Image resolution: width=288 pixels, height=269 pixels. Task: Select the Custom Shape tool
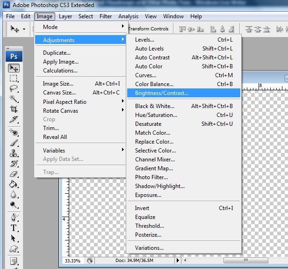(14, 249)
